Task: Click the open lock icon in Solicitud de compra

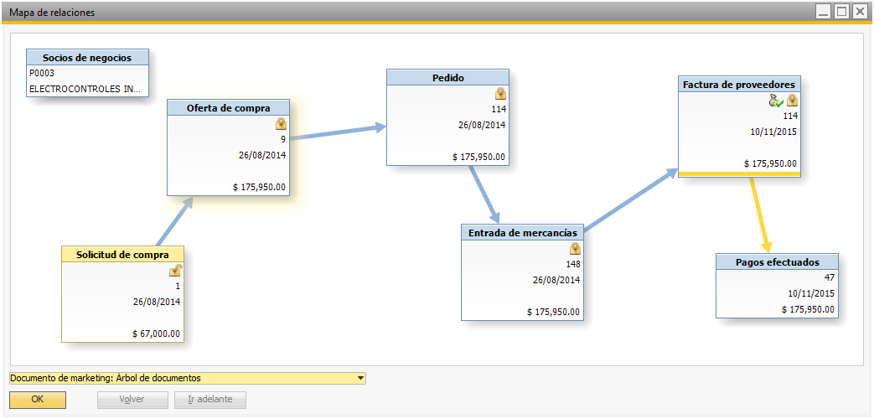Action: coord(175,270)
